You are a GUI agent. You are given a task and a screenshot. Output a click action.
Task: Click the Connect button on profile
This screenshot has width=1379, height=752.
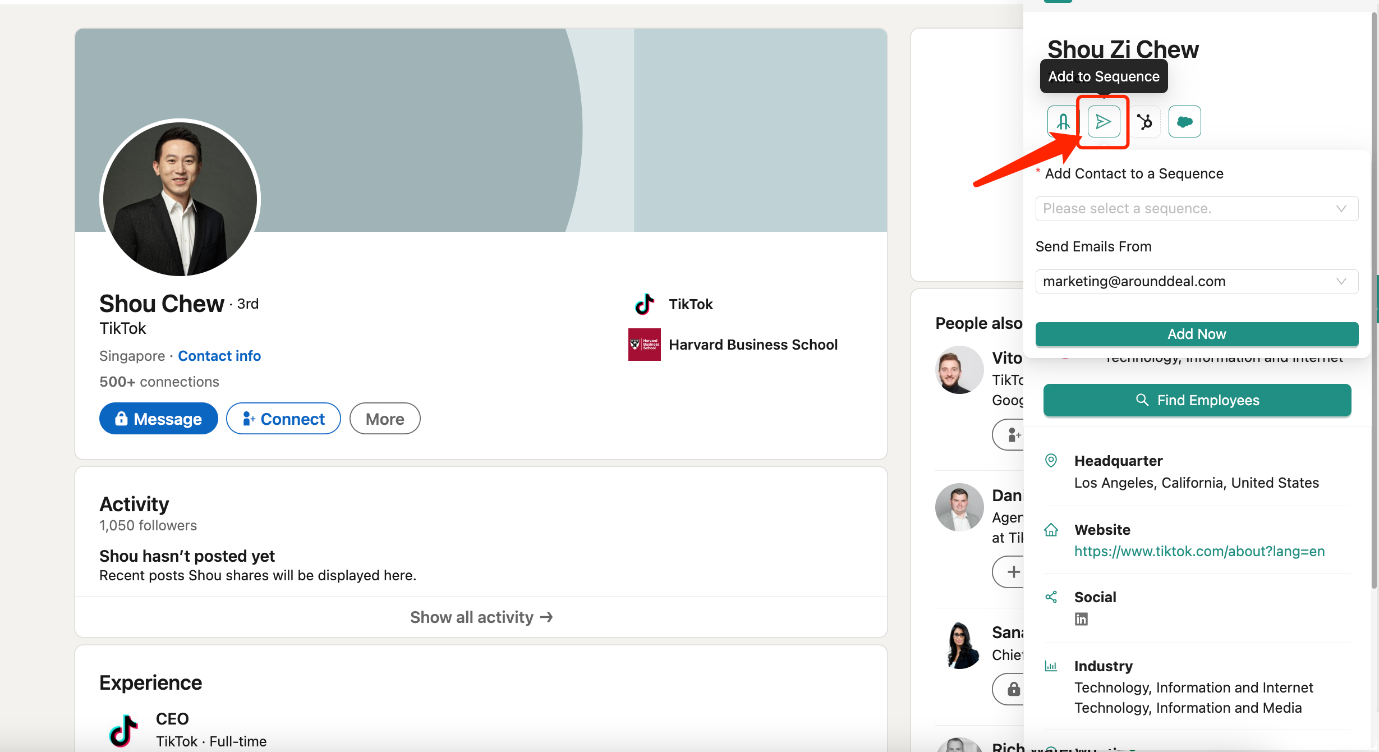[x=283, y=419]
